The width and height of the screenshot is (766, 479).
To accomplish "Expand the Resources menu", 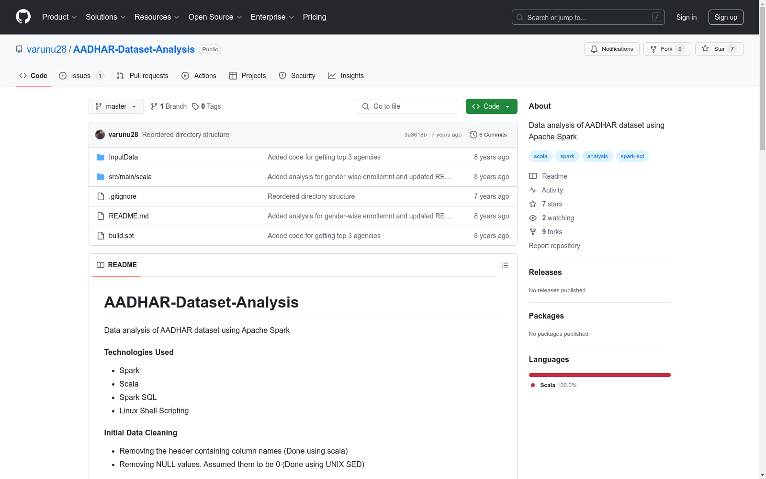I will (x=157, y=17).
